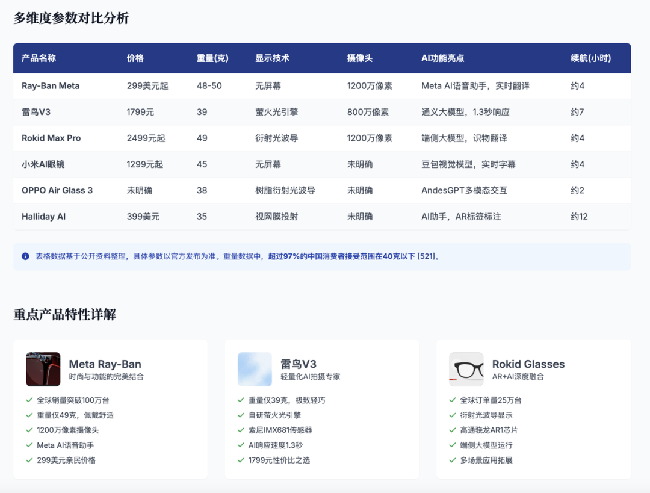
Task: Click the Meta Ray-Ban card title
Action: [x=105, y=364]
